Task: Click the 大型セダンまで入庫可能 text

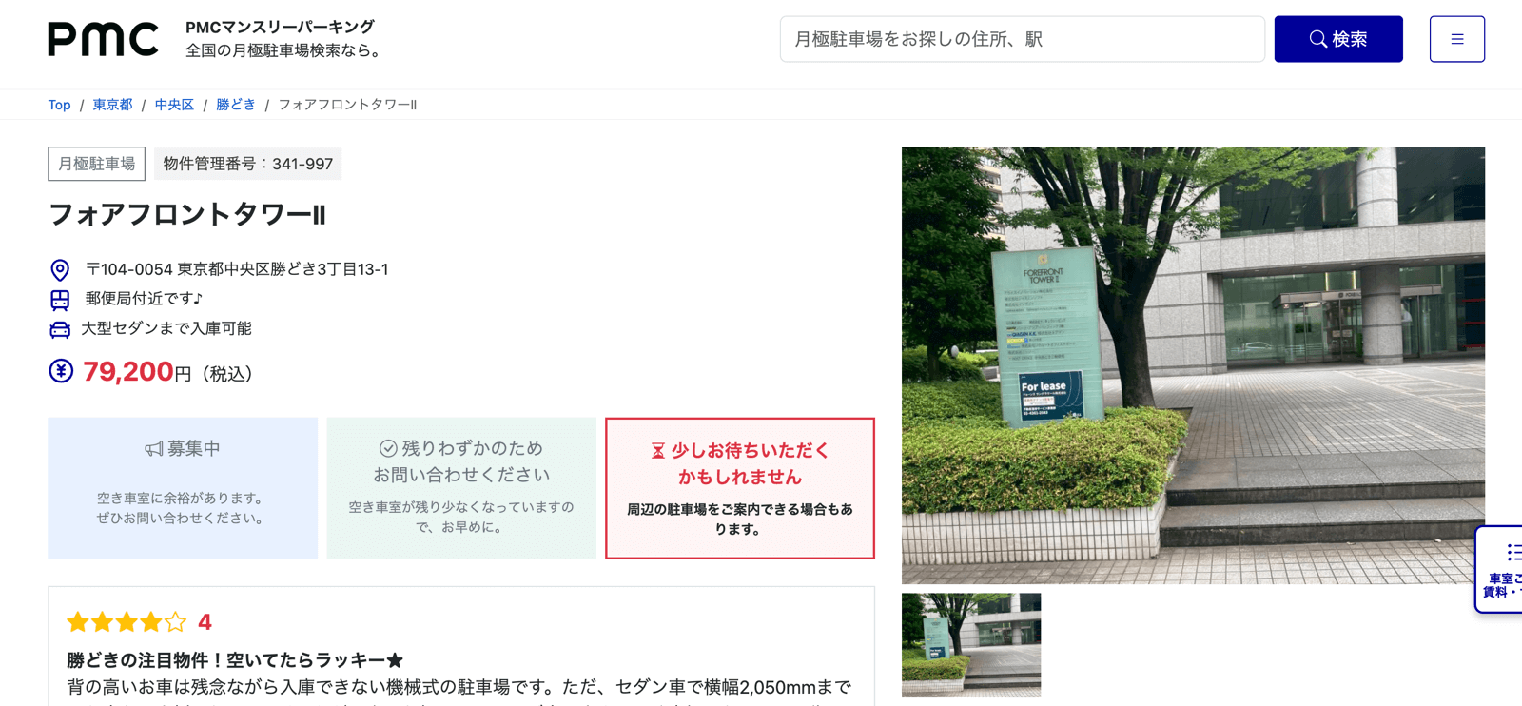Action: click(x=166, y=328)
